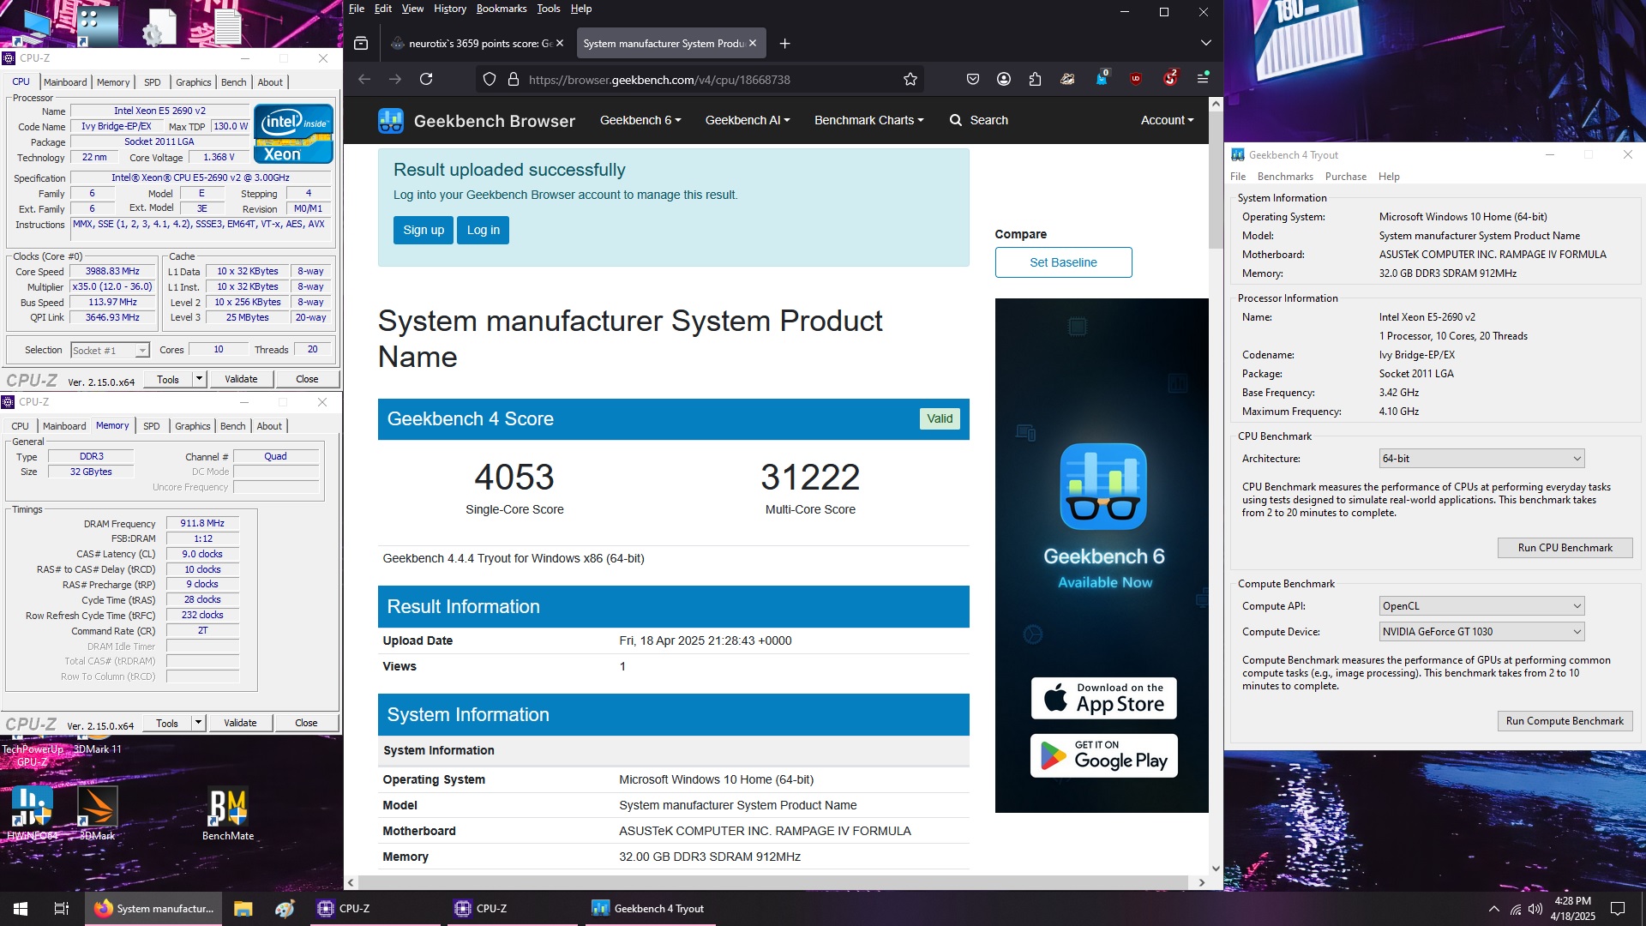This screenshot has width=1646, height=926.
Task: Click the Get it on Google Play badge
Action: 1103,755
